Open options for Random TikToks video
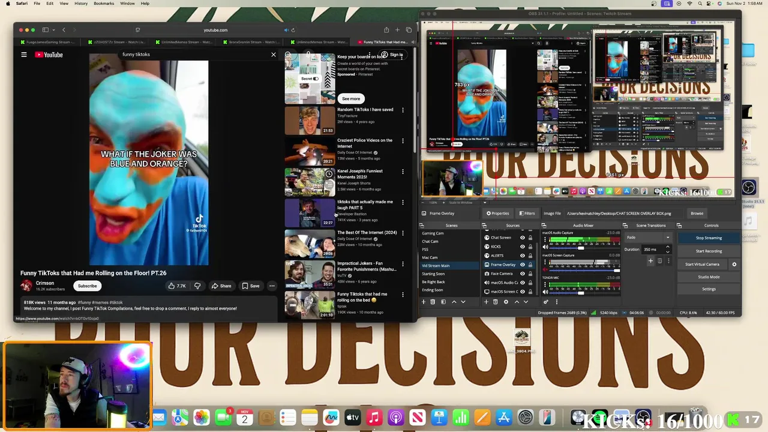This screenshot has height=432, width=768. pos(403,110)
